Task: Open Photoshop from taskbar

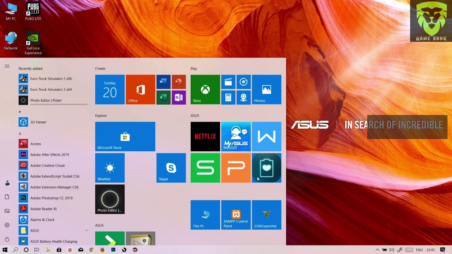Action: 113,250
